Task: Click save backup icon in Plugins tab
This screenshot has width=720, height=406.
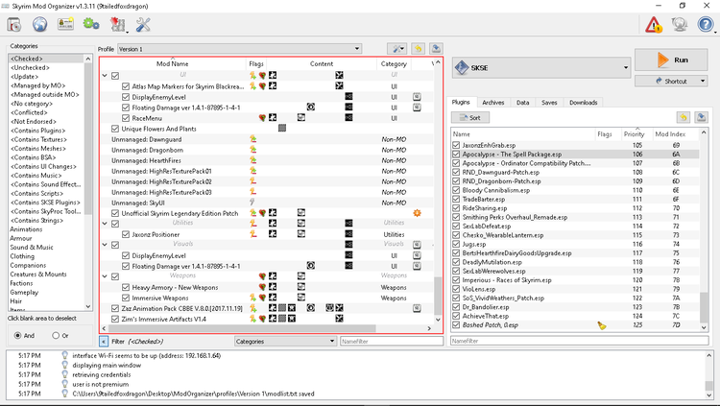Action: 701,117
